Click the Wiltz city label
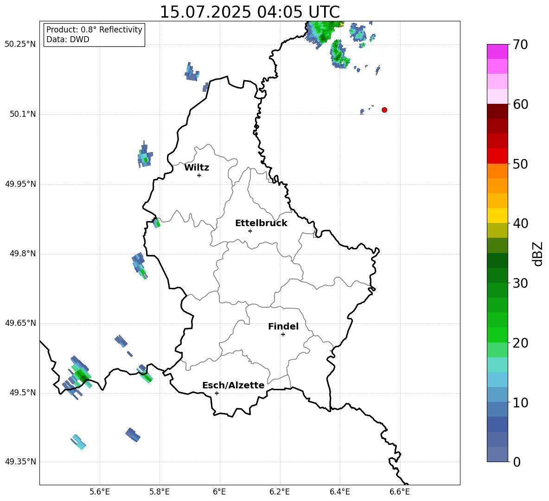Viewport: 549px width, 501px height. click(x=197, y=168)
